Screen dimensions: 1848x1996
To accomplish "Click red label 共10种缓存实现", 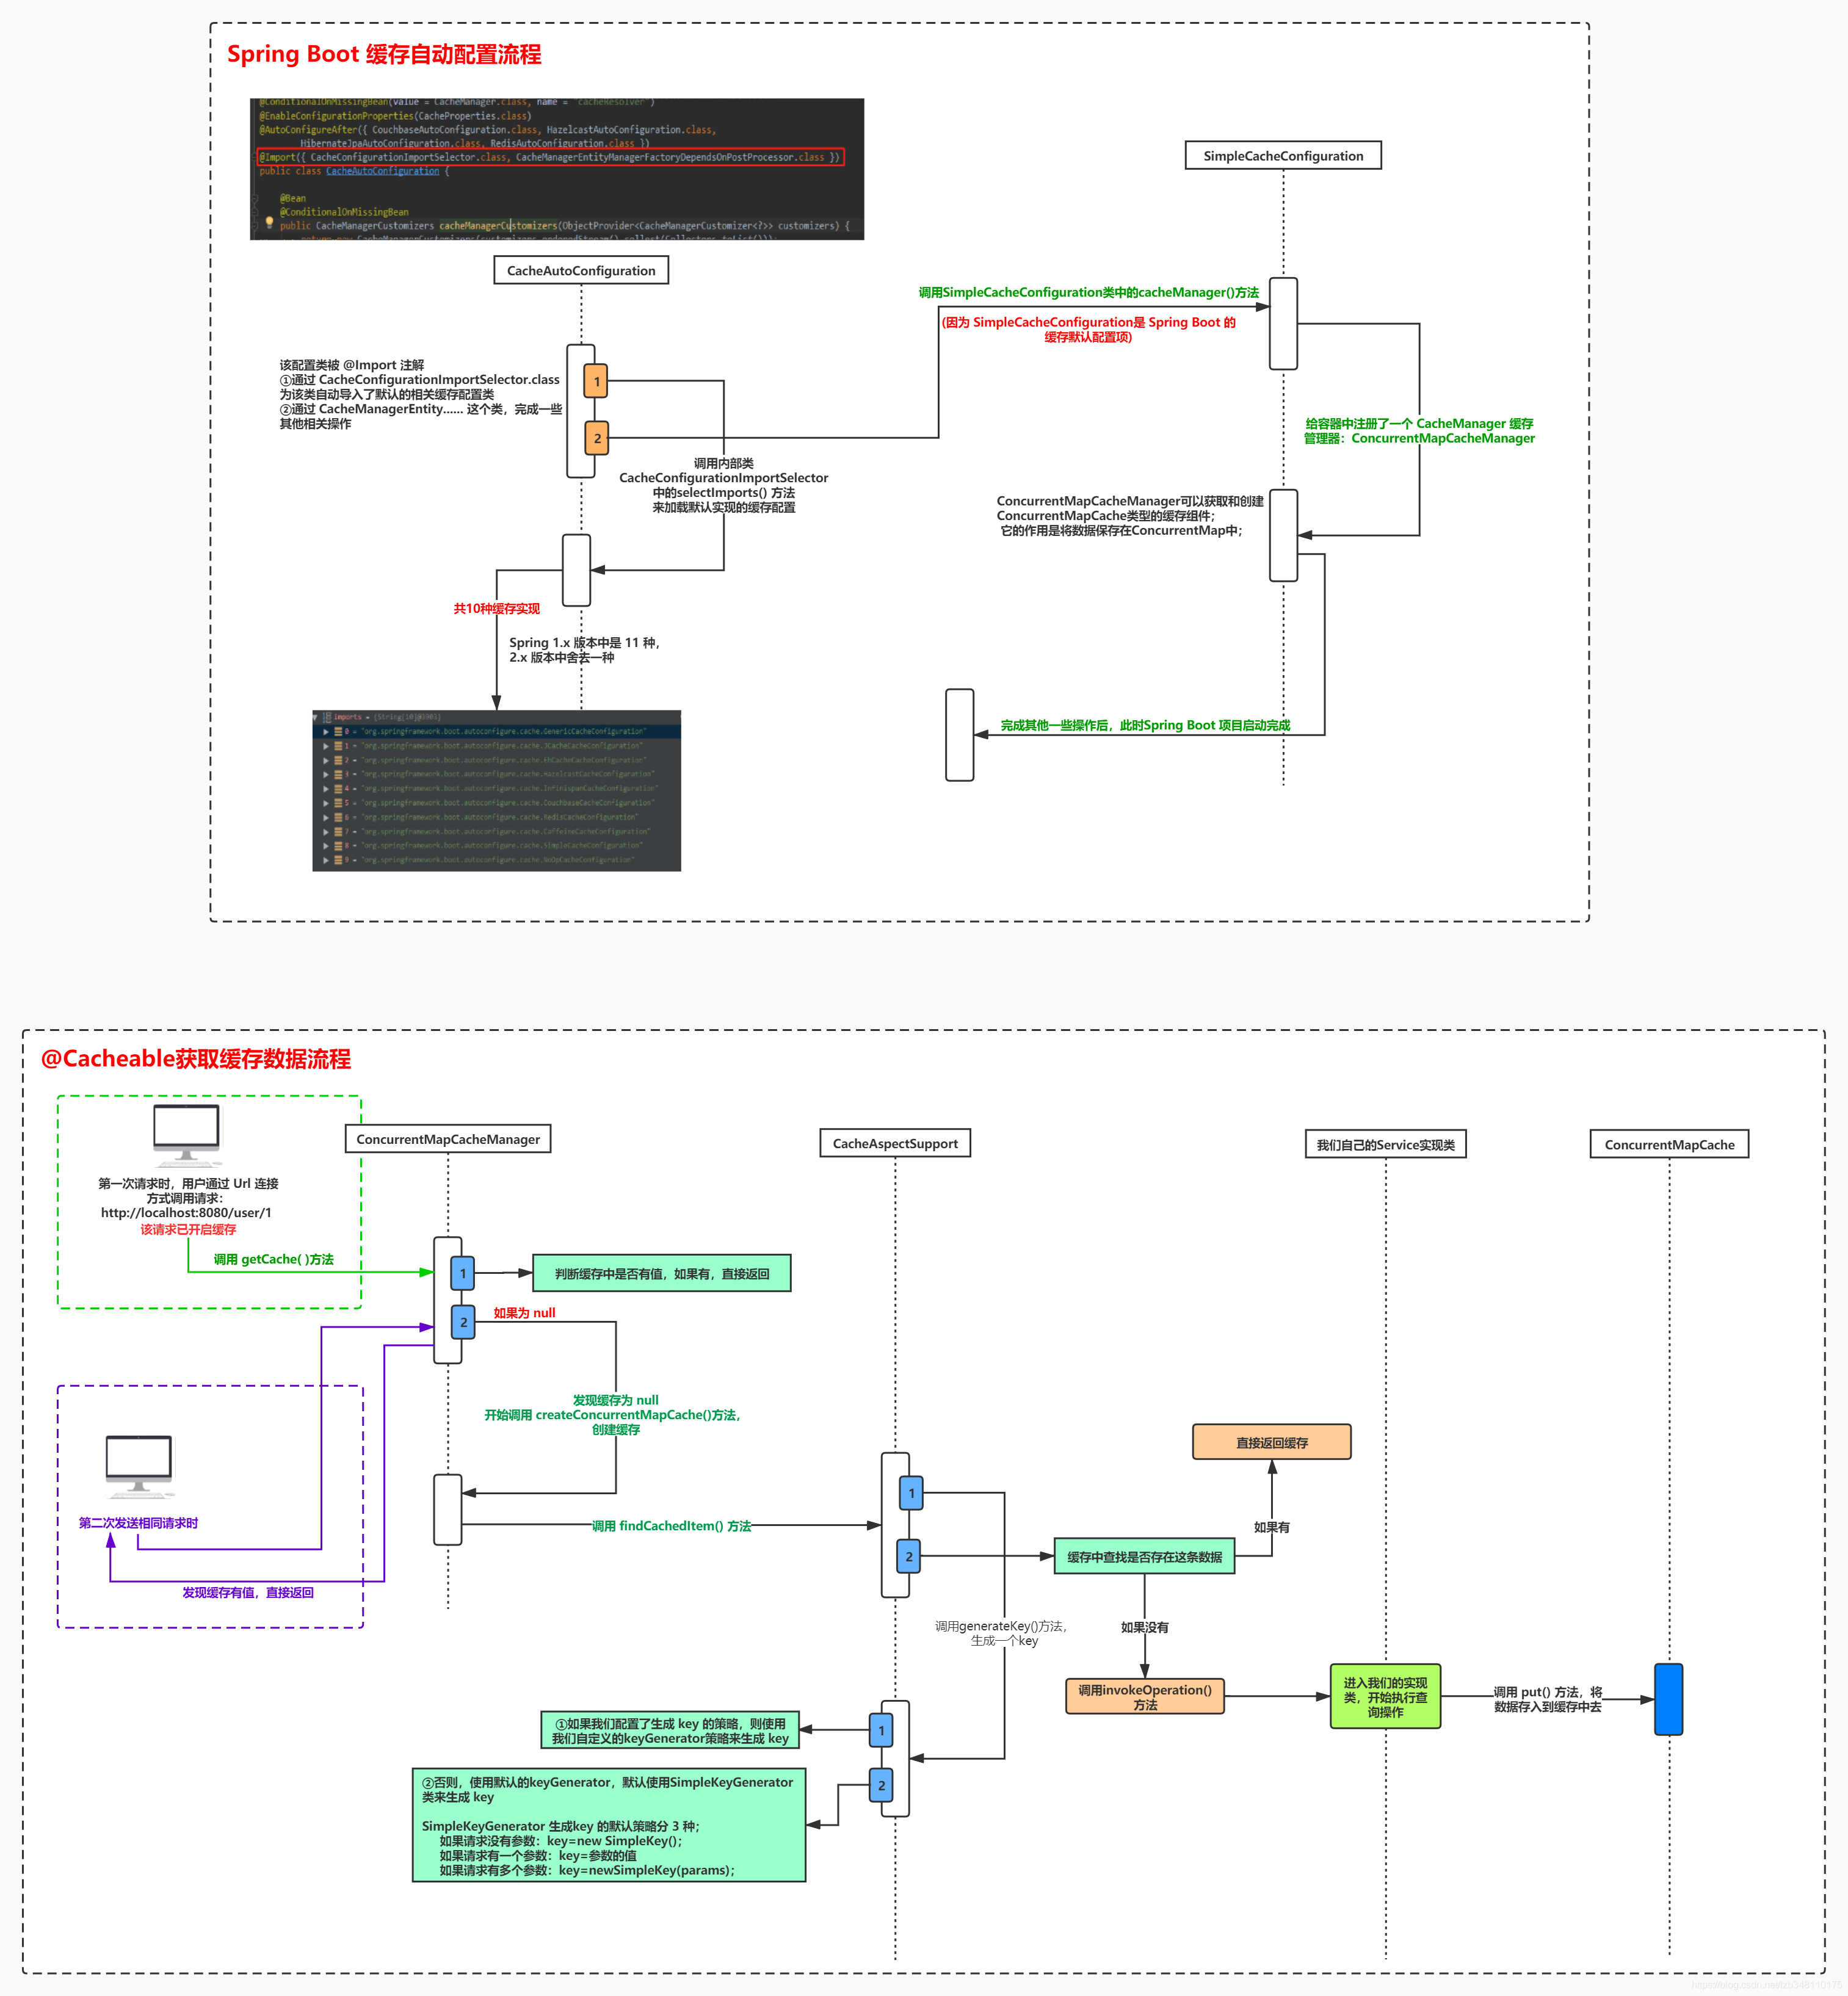I will click(x=496, y=608).
